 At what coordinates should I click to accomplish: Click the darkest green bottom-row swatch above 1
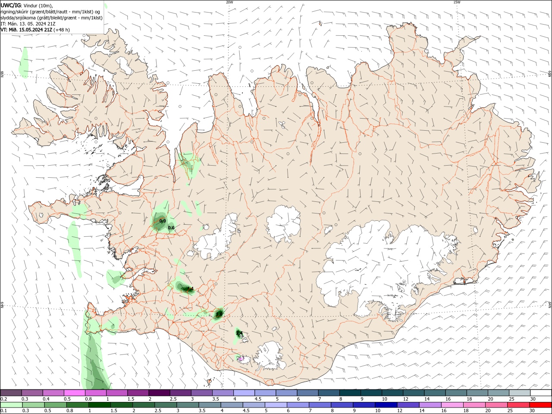pyautogui.click(x=100, y=405)
